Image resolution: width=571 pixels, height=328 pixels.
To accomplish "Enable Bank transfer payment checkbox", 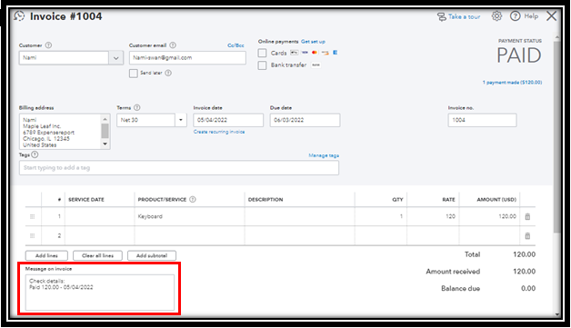I will (x=262, y=65).
